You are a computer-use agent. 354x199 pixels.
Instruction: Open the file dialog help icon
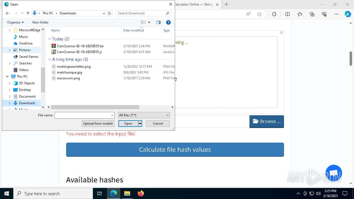click(x=168, y=22)
